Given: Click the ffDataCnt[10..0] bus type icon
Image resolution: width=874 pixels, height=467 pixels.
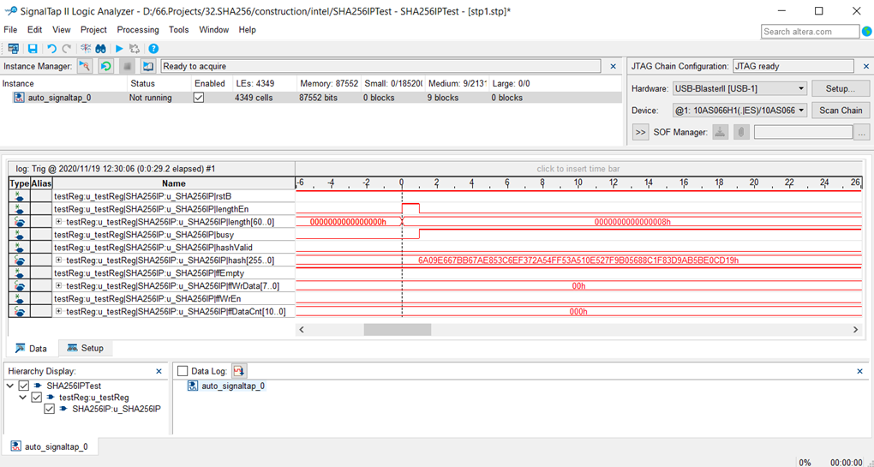Looking at the screenshot, I should point(20,312).
